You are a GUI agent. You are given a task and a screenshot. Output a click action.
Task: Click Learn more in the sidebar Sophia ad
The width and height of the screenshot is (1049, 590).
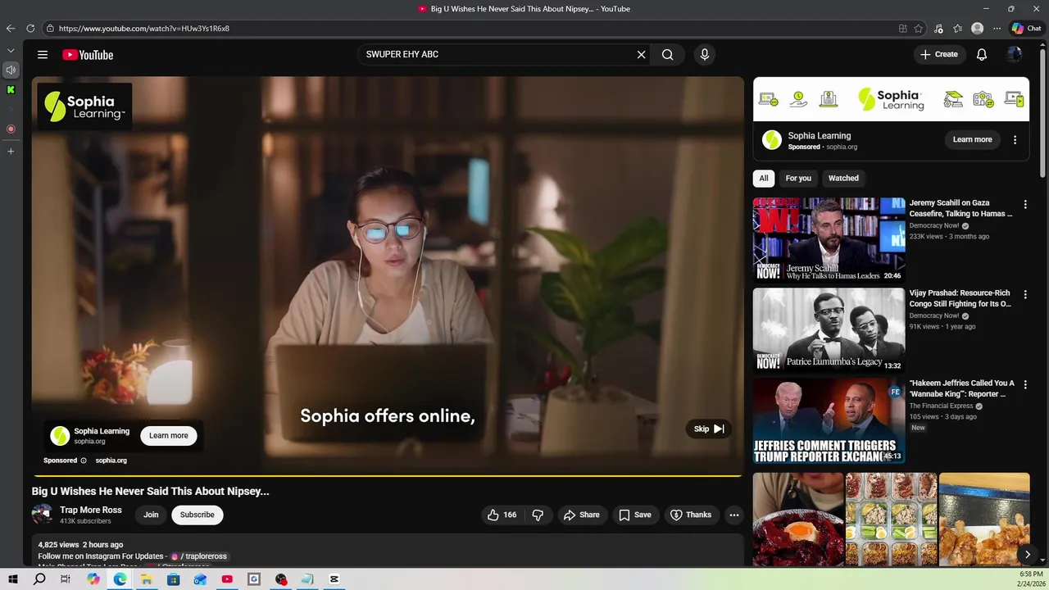coord(973,139)
